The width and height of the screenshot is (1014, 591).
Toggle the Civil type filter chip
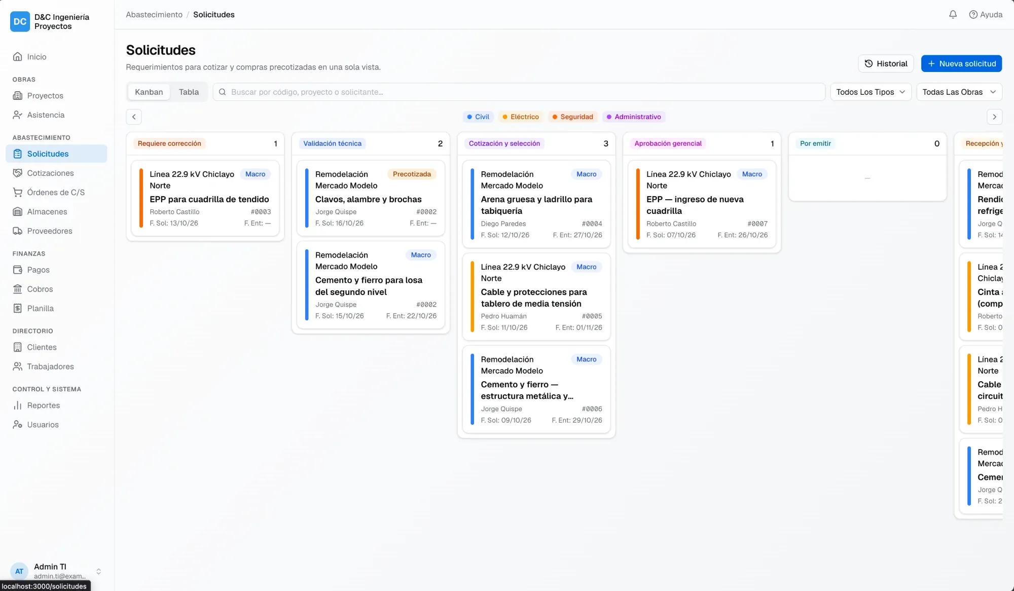[x=478, y=117]
